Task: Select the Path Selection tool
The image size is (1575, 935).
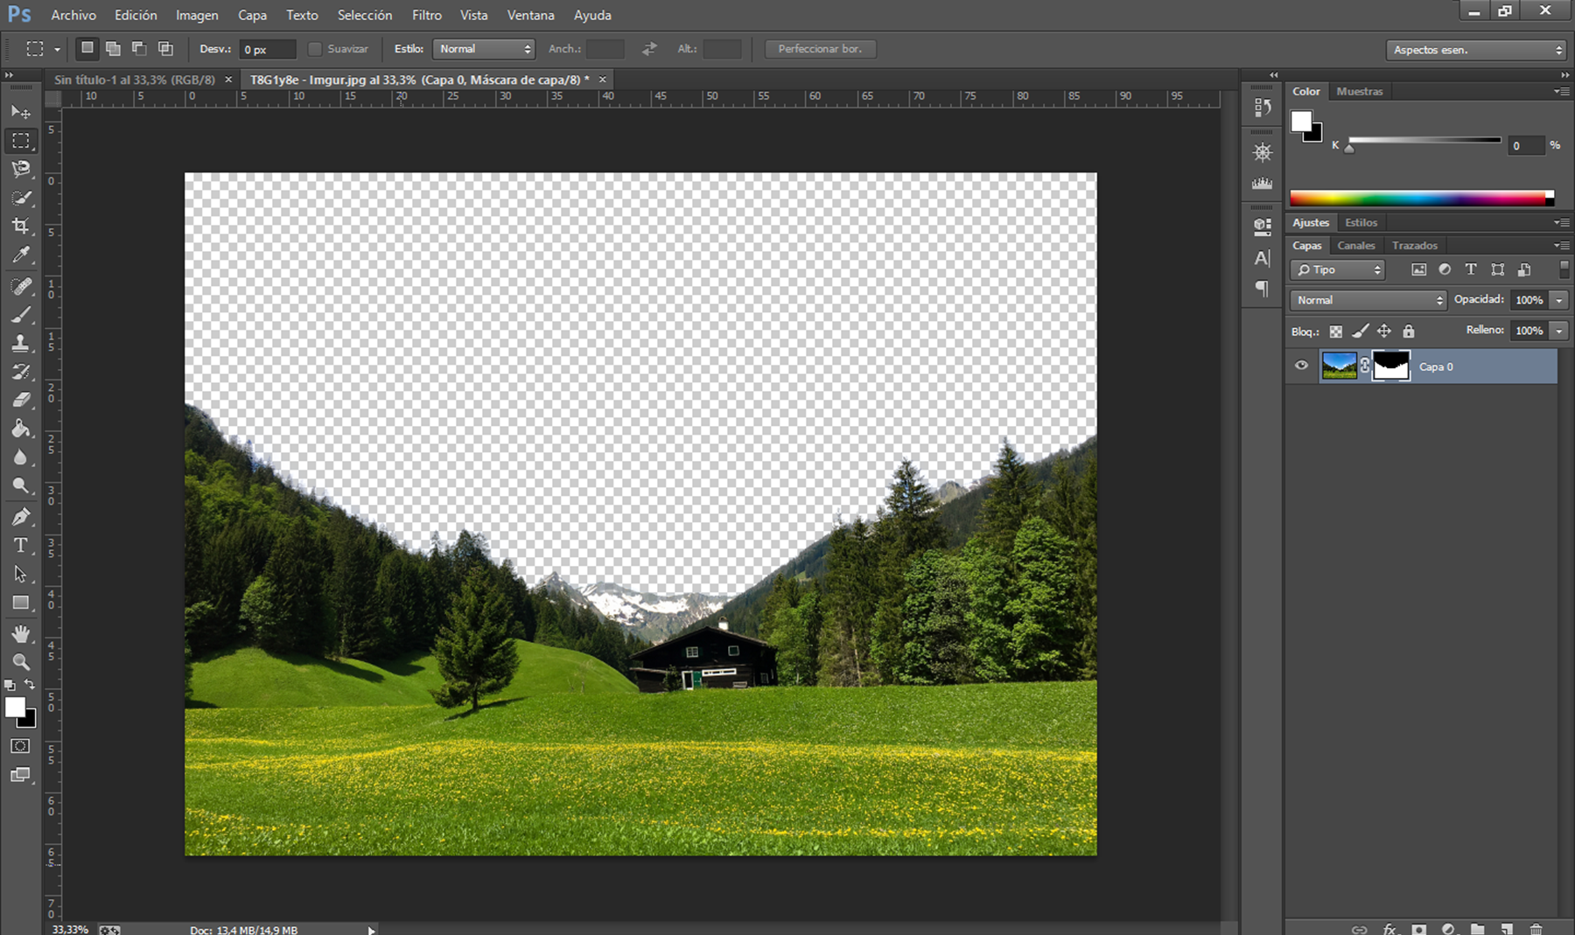Action: coord(21,575)
